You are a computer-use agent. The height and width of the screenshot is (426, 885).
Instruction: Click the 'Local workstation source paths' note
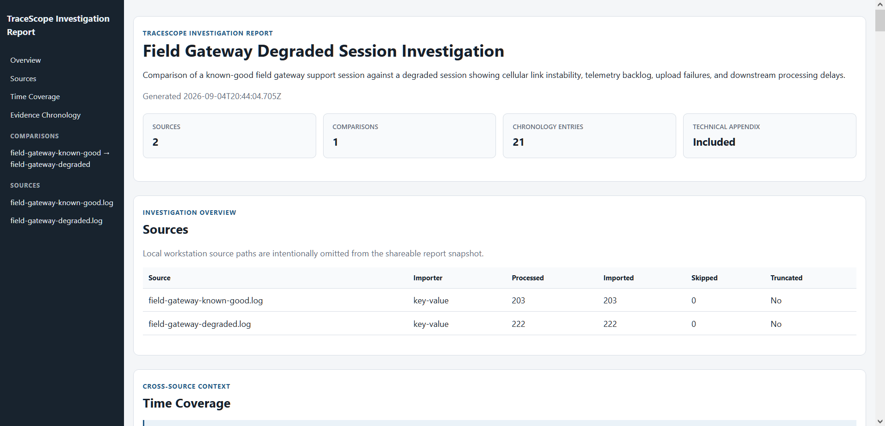(x=313, y=254)
